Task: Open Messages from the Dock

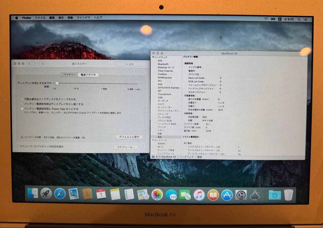Action: [171, 195]
